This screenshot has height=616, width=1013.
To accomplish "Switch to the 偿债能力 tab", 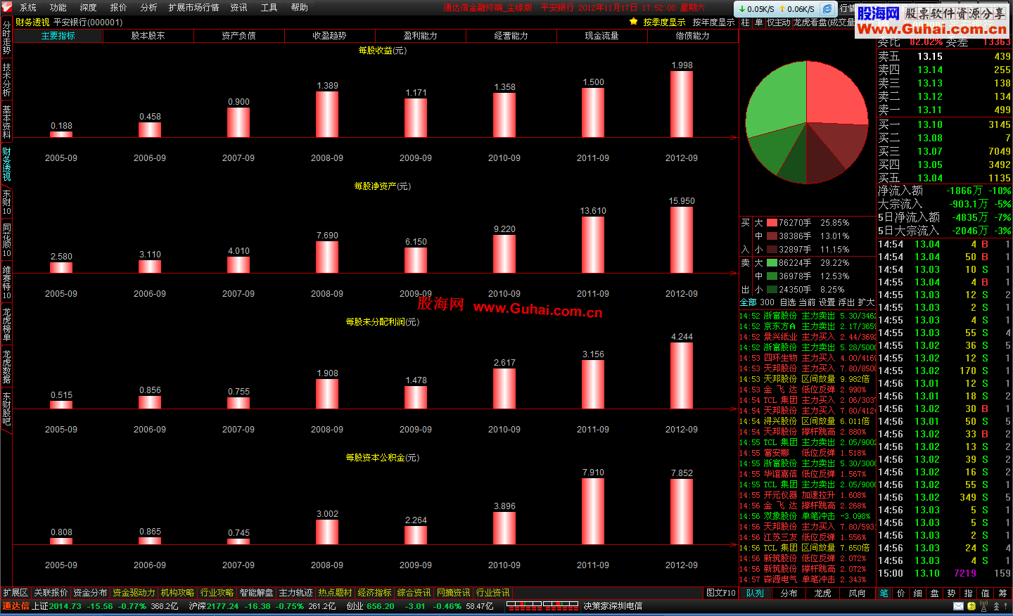I will pos(693,36).
